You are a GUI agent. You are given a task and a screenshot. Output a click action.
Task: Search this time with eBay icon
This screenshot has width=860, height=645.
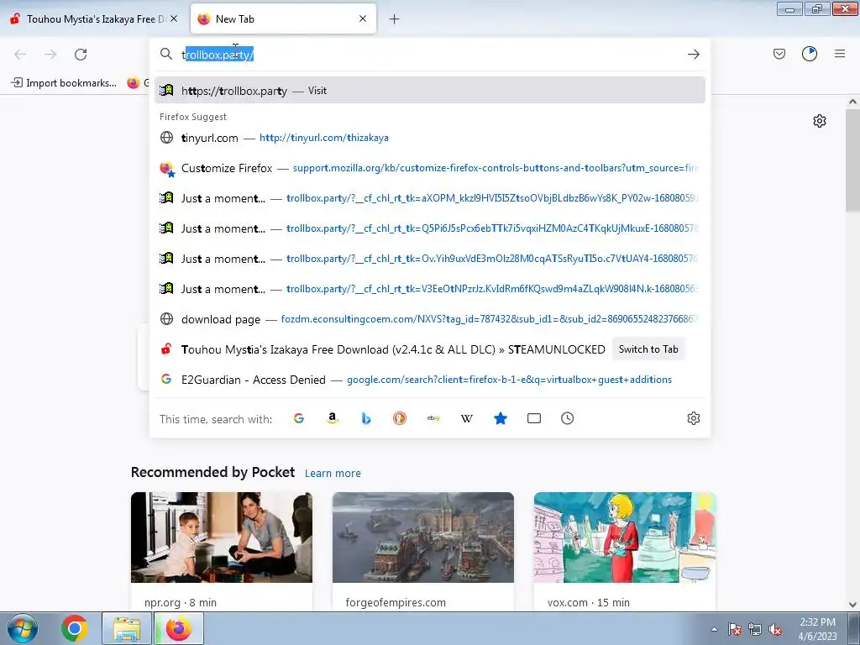pyautogui.click(x=433, y=418)
